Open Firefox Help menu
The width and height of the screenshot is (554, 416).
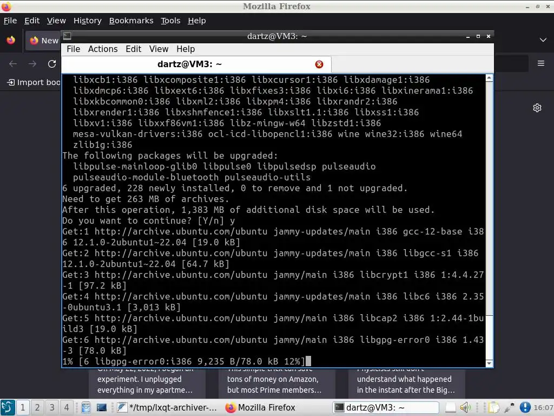coord(196,21)
